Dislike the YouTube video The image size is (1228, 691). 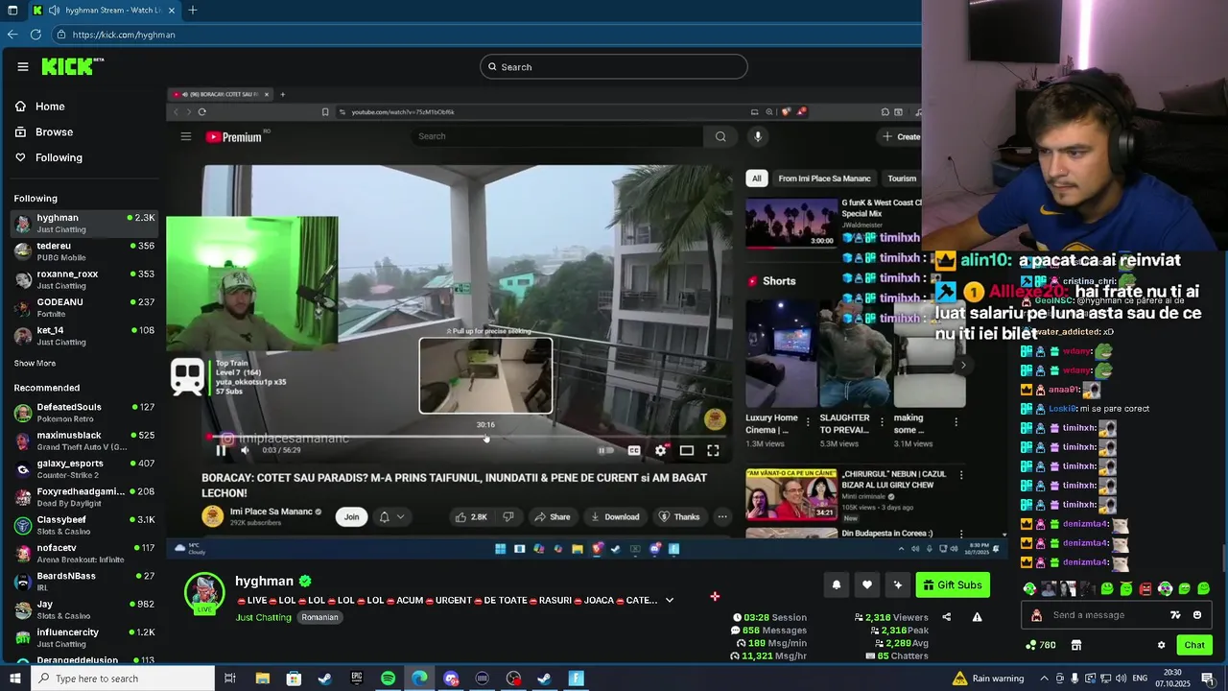508,516
